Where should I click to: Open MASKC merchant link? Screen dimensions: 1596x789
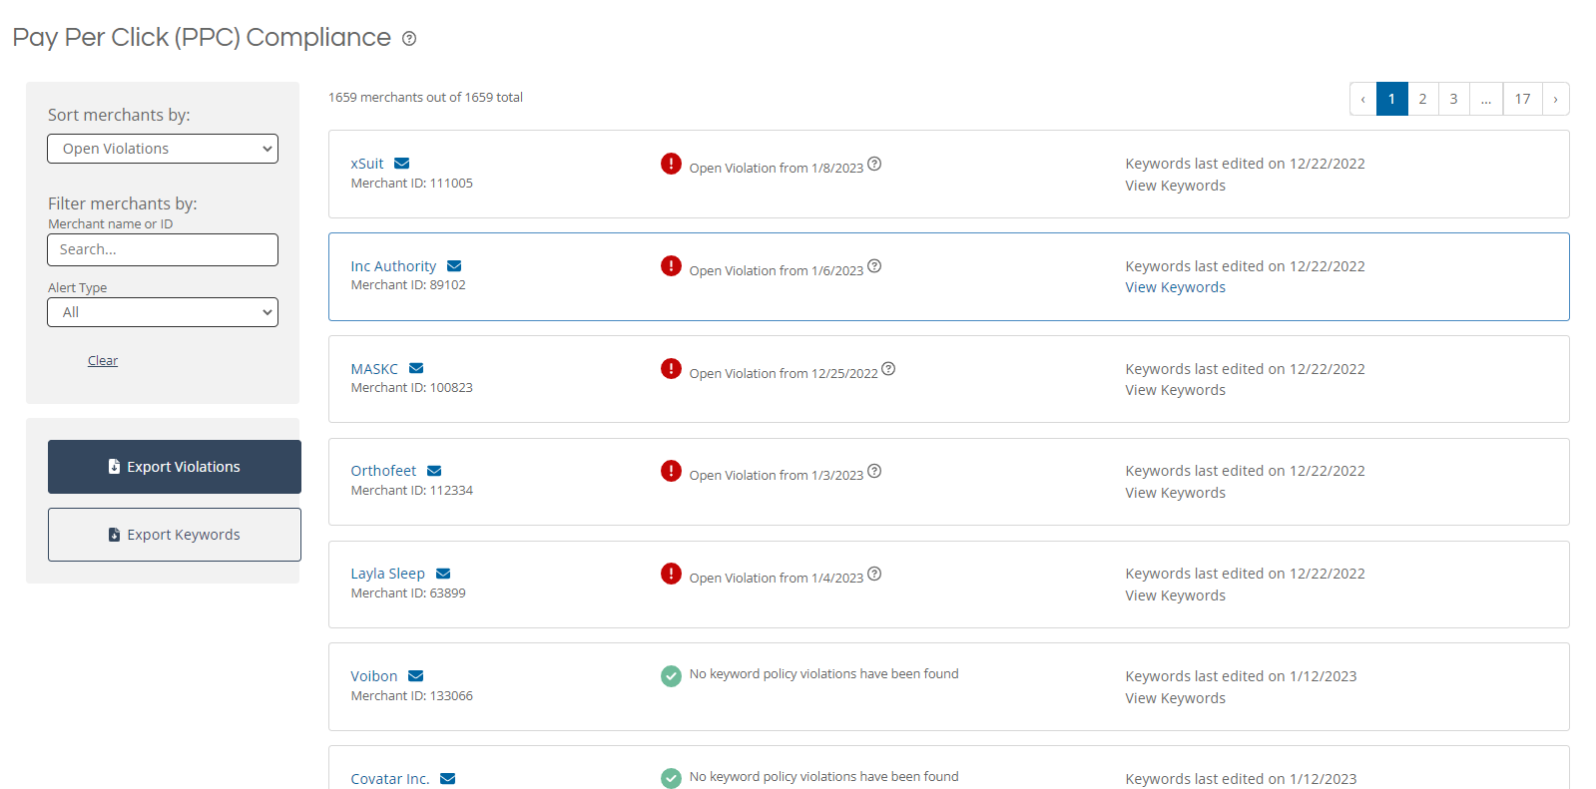[374, 369]
